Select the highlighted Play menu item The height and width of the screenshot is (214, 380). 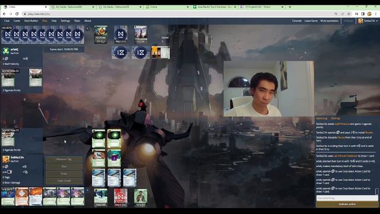tap(45, 21)
